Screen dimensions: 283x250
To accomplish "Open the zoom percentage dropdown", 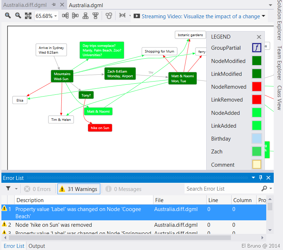I will (56, 16).
